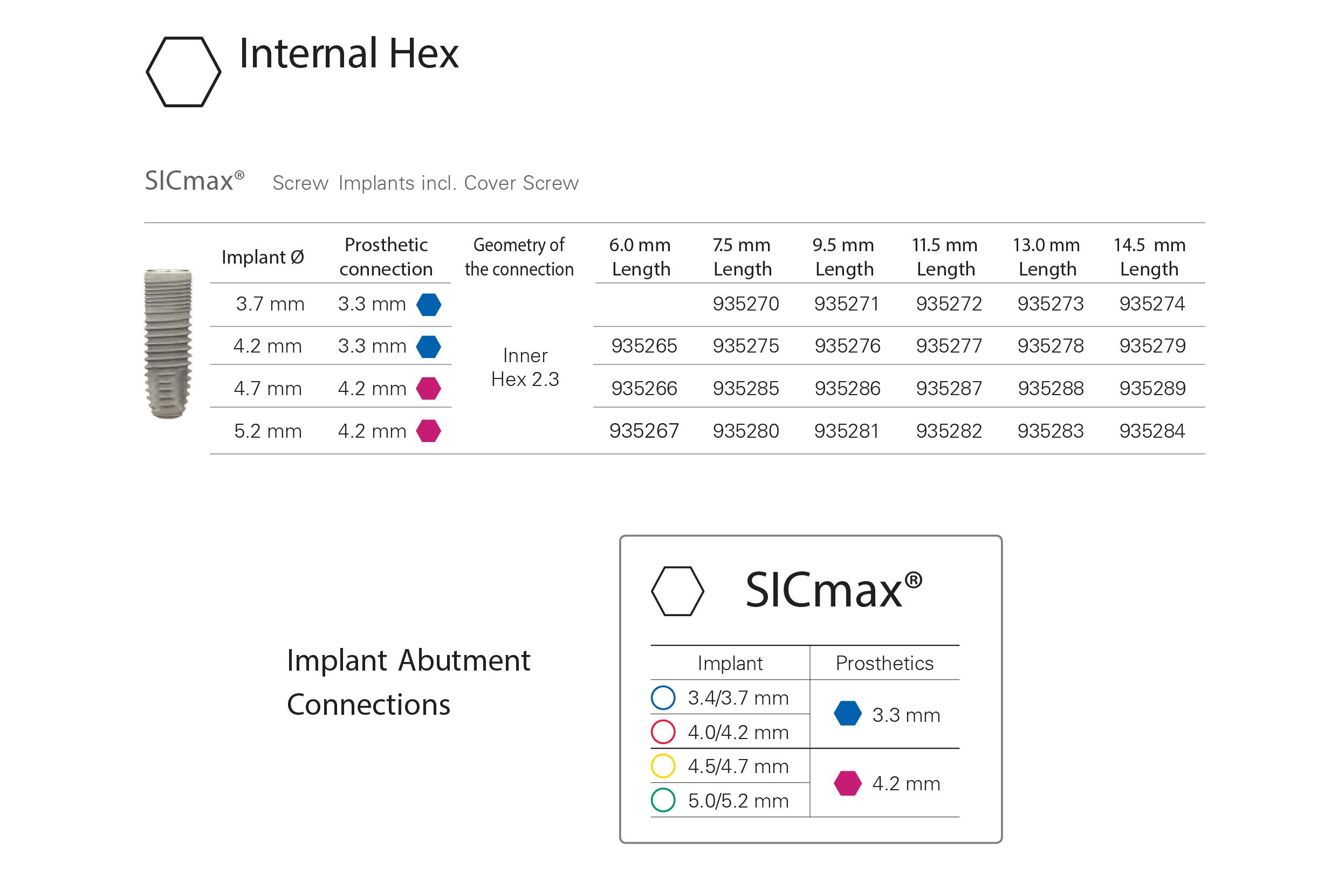
Task: Select article number 935289
Action: pyautogui.click(x=1153, y=388)
